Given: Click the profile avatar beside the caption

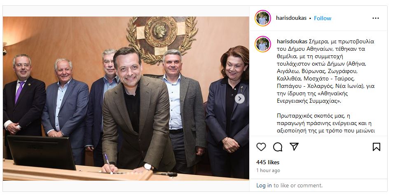Looking at the screenshot, I should pos(263,44).
